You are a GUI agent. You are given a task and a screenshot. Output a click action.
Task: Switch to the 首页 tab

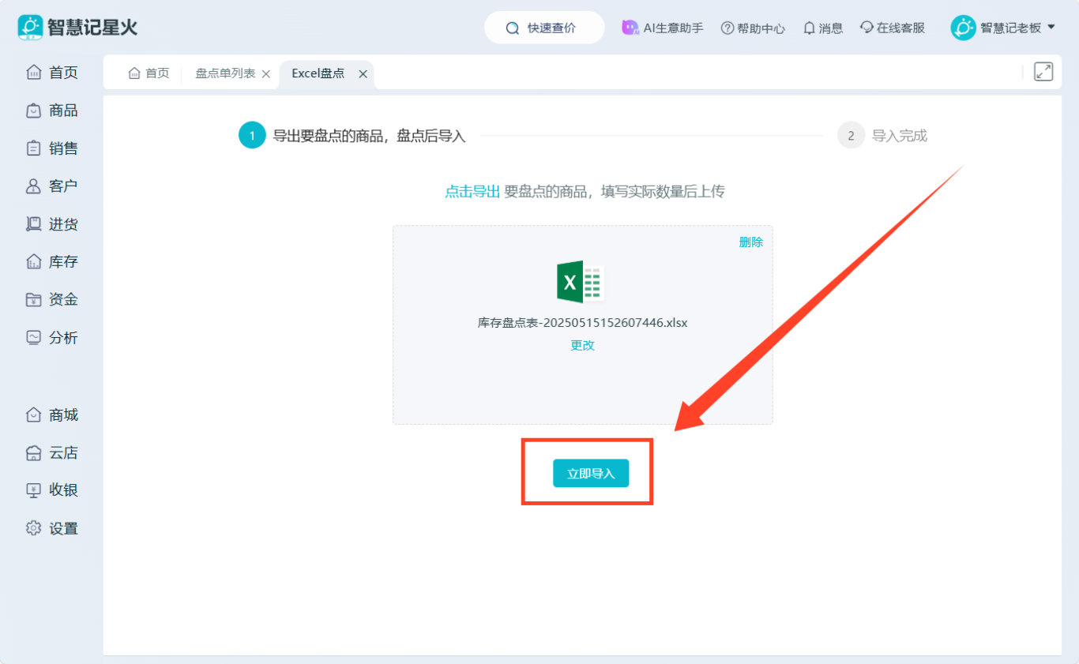click(149, 73)
